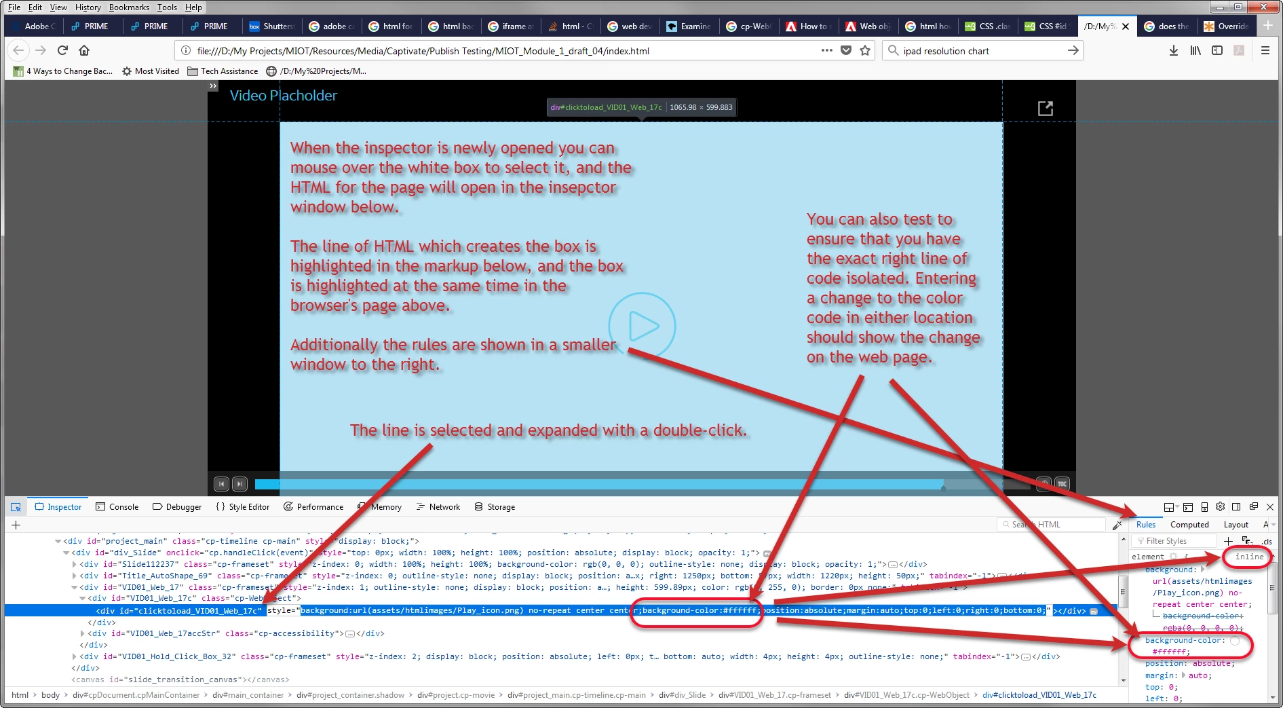Screen dimensions: 1283x708
Task: Expand the VID01_Web_17accStr node
Action: [x=83, y=634]
